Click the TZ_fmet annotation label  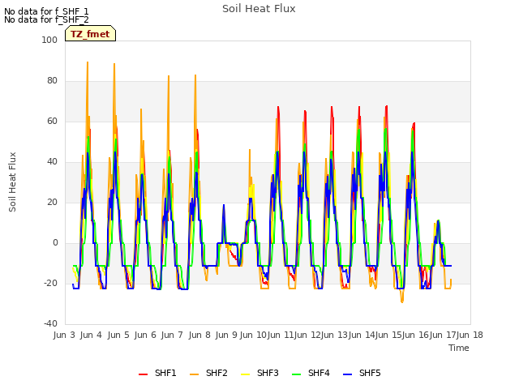pyautogui.click(x=90, y=34)
